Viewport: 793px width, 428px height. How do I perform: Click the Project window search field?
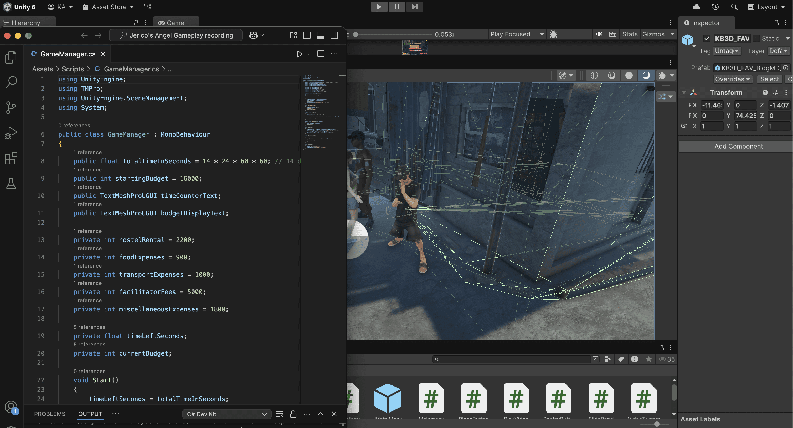(x=511, y=359)
